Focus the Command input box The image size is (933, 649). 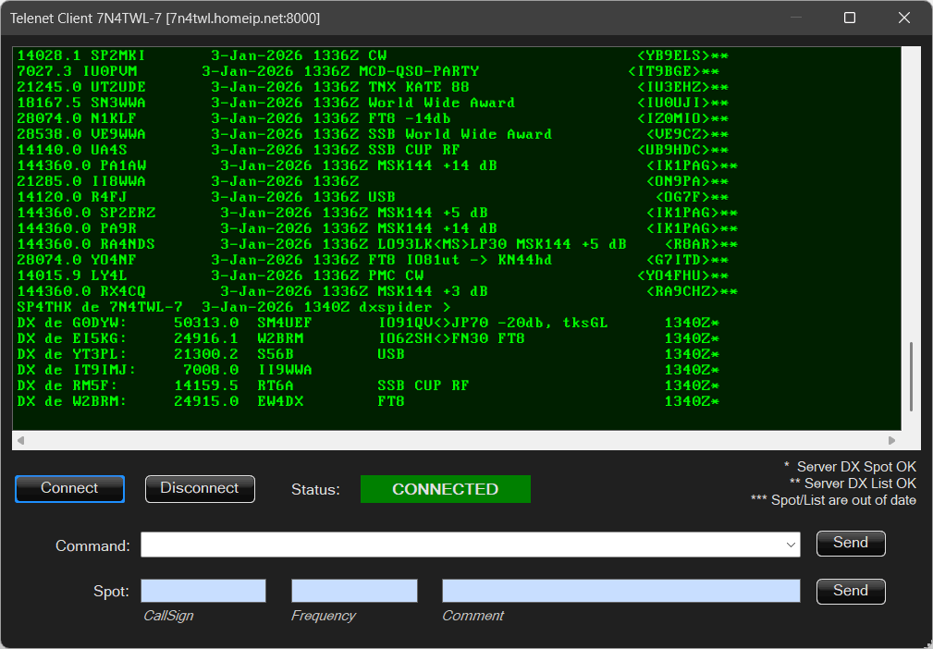462,545
